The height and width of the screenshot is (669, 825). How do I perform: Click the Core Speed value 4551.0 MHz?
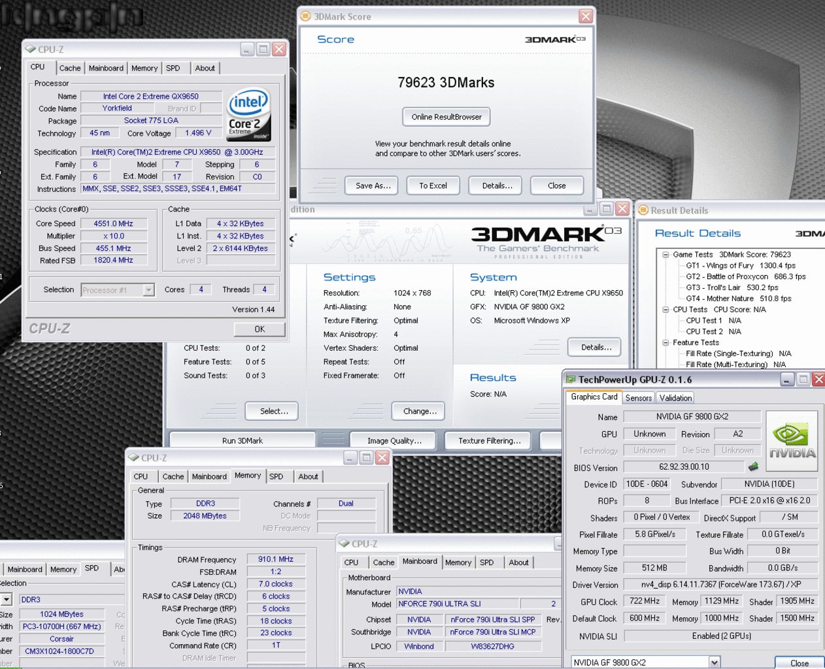[x=113, y=223]
